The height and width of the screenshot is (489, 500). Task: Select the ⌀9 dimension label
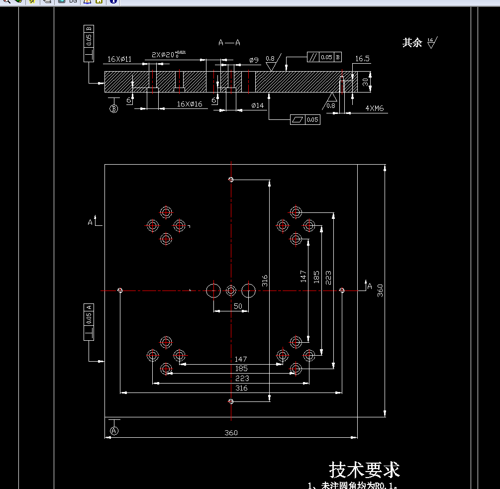[x=254, y=60]
